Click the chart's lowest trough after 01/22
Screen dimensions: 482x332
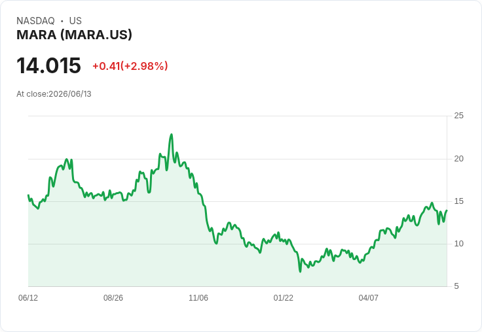tap(301, 271)
